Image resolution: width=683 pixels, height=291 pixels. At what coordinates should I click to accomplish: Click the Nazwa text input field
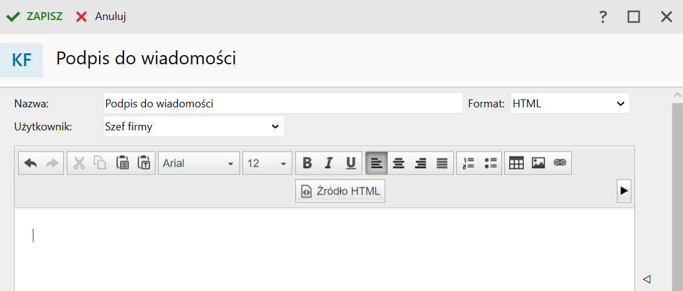coord(283,104)
